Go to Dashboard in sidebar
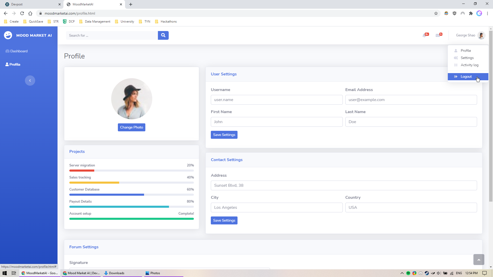Viewport: 493px width, 277px height. point(19,51)
